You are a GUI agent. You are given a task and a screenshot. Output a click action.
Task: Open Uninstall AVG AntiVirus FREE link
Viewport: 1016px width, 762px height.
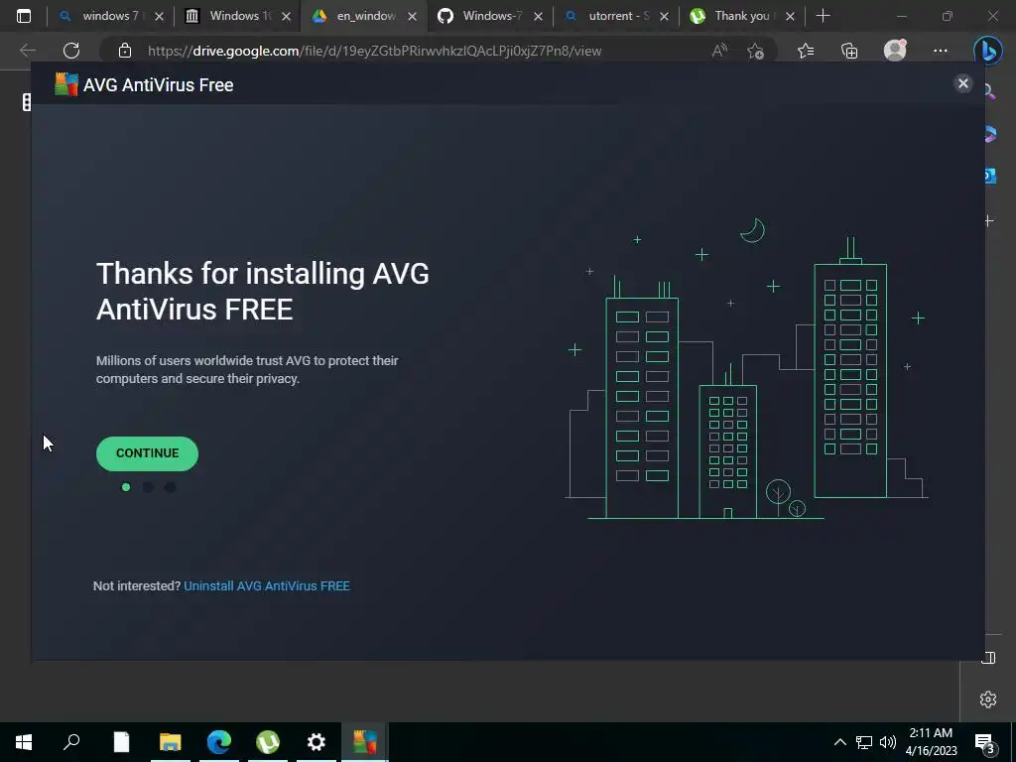point(267,585)
